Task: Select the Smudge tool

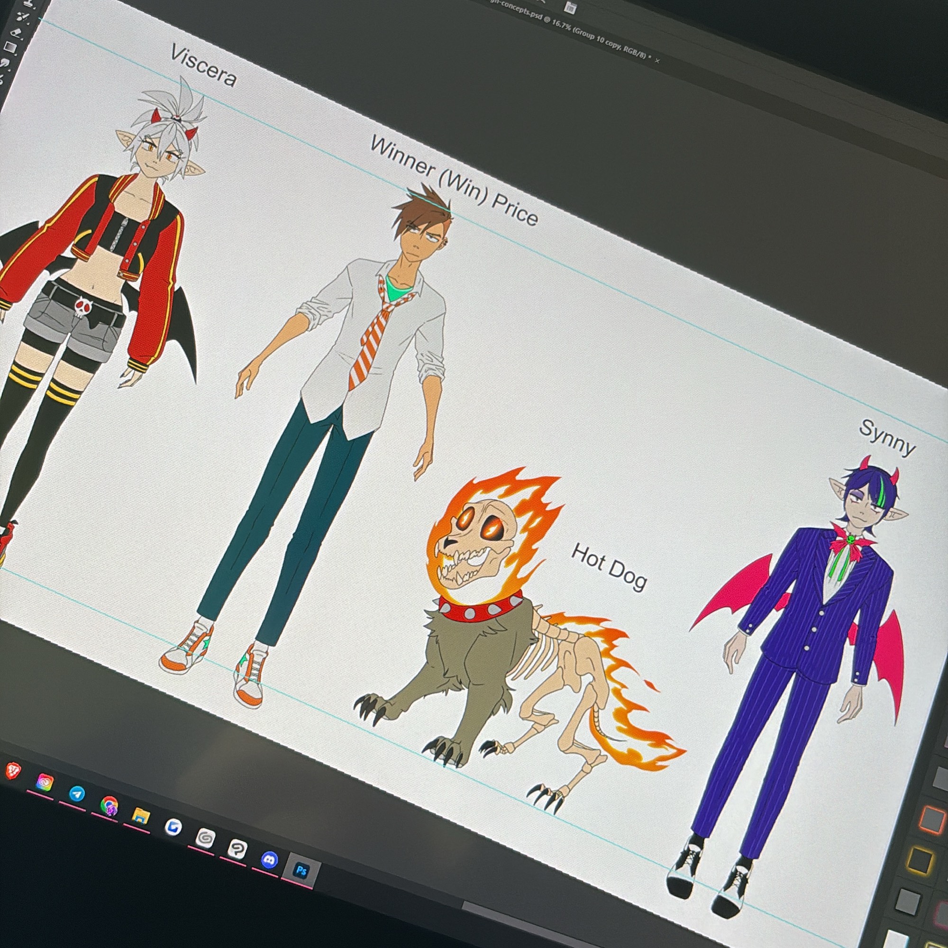Action: click(x=4, y=62)
